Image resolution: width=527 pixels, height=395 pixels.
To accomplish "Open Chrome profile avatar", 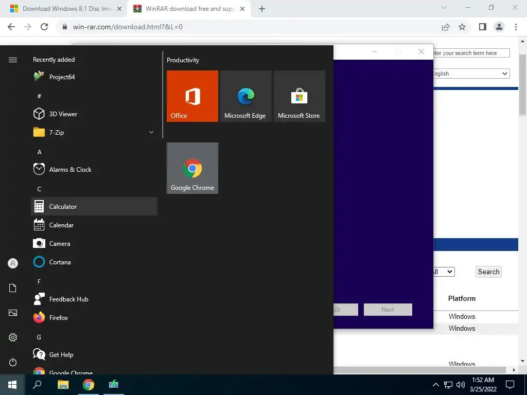I will coord(499,27).
